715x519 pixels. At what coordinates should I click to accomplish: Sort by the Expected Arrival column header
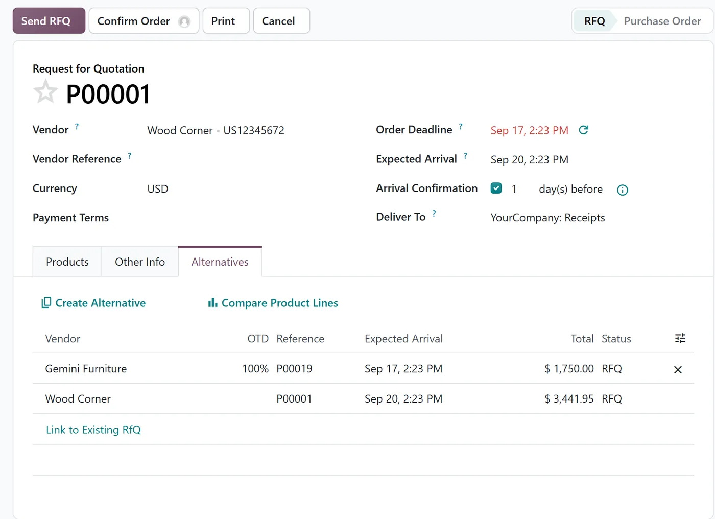coord(403,339)
